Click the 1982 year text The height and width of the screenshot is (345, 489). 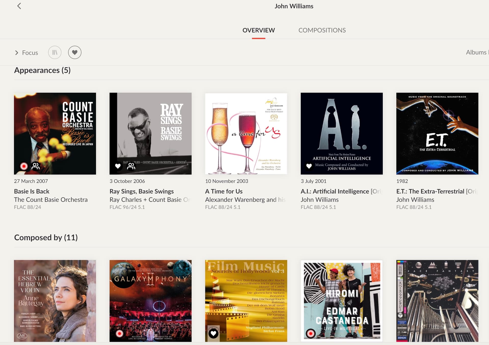coord(402,181)
